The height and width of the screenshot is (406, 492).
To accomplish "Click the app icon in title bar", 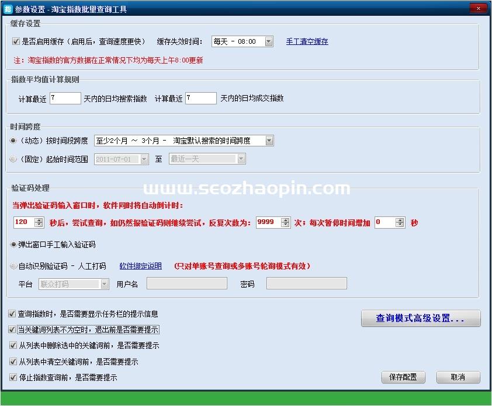I will (8, 9).
